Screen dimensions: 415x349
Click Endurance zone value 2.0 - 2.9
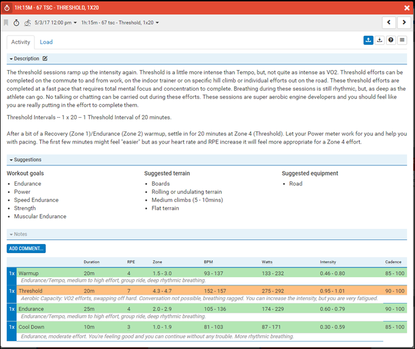(162, 309)
